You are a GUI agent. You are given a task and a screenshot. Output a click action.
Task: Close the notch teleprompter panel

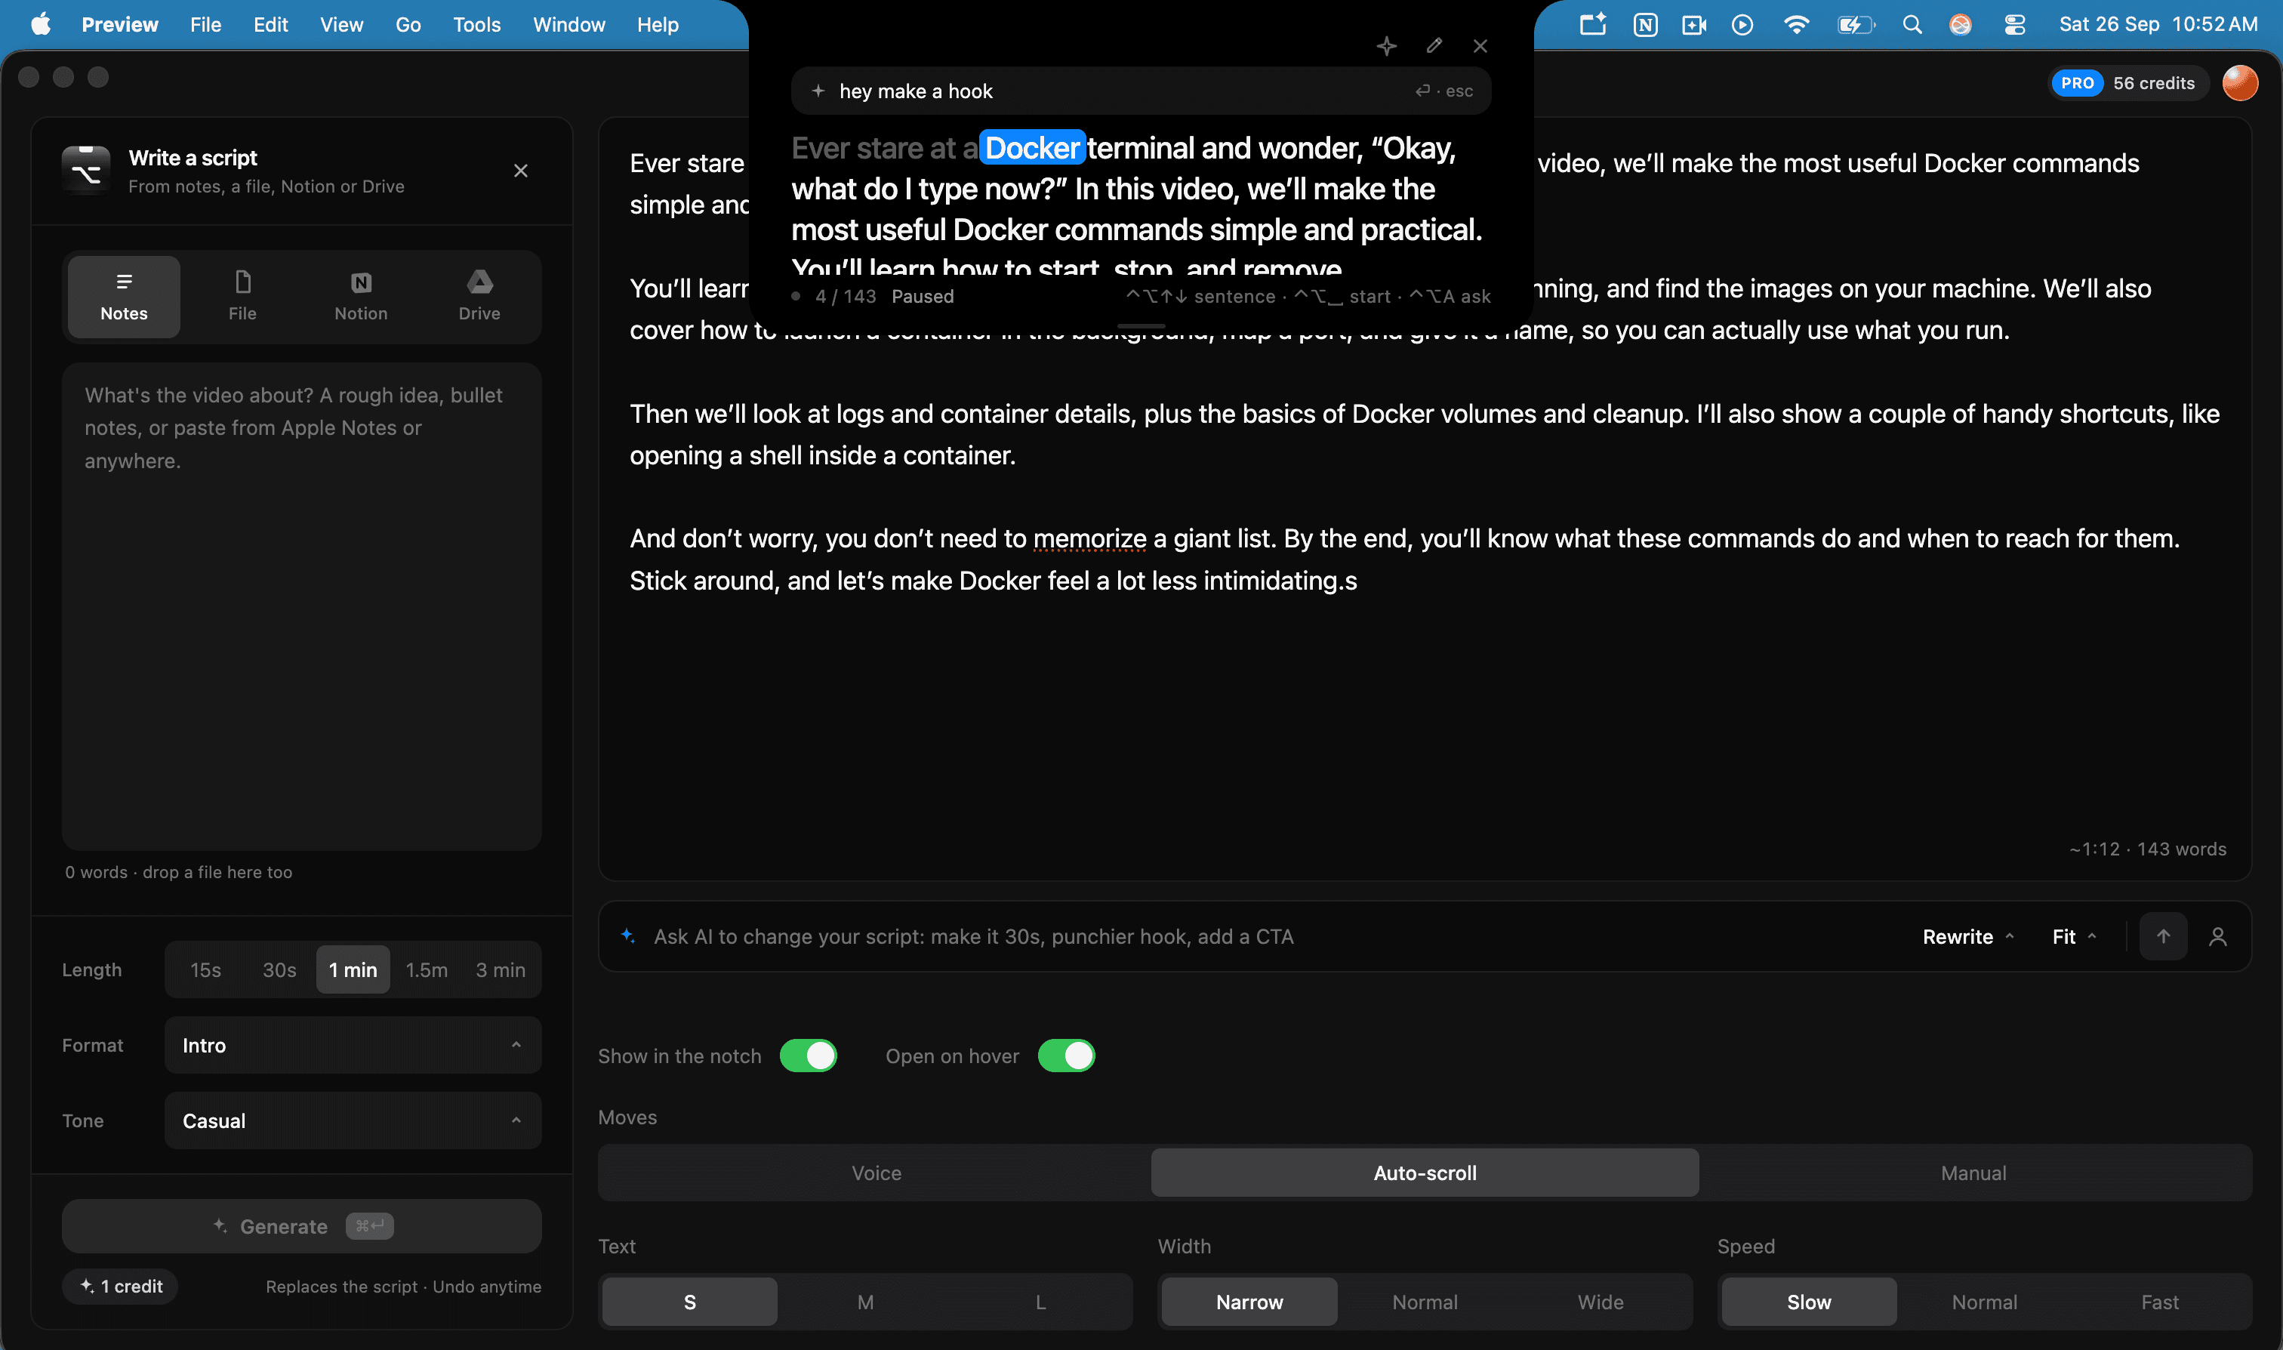tap(1480, 45)
